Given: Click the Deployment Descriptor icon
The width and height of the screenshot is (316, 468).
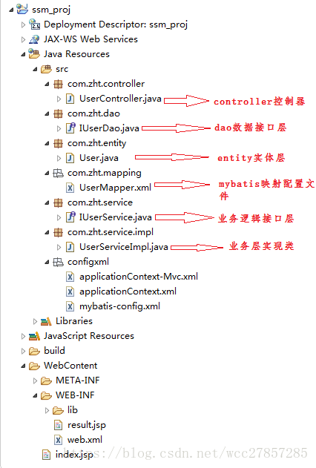Looking at the screenshot, I should (x=34, y=24).
